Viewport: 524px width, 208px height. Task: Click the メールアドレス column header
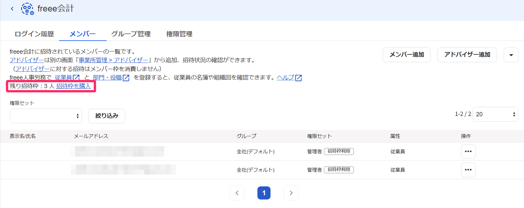tap(91, 136)
